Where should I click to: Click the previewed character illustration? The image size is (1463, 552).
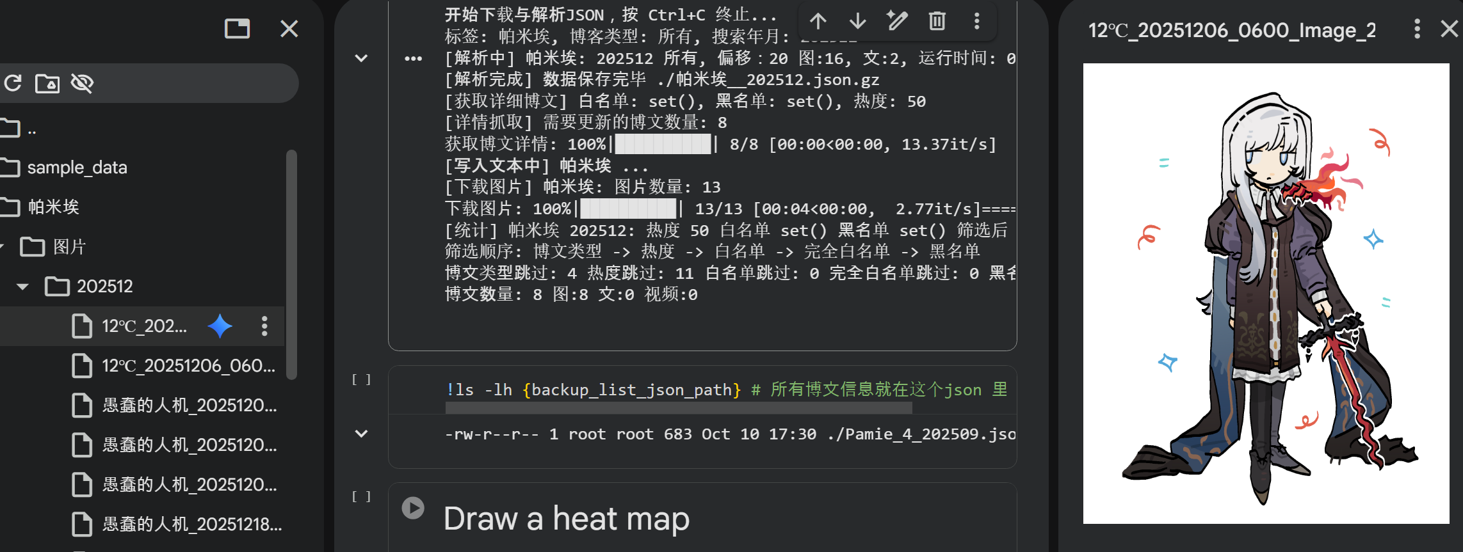coord(1266,294)
